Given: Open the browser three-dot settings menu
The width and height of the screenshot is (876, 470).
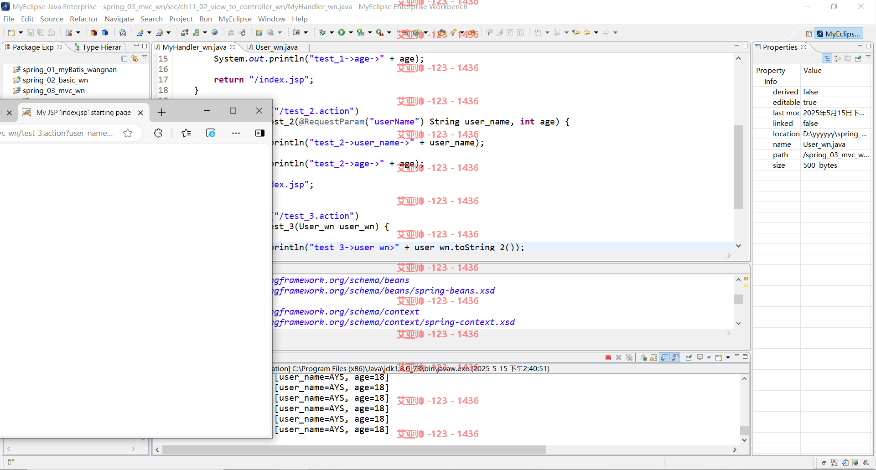Looking at the screenshot, I should (x=236, y=133).
